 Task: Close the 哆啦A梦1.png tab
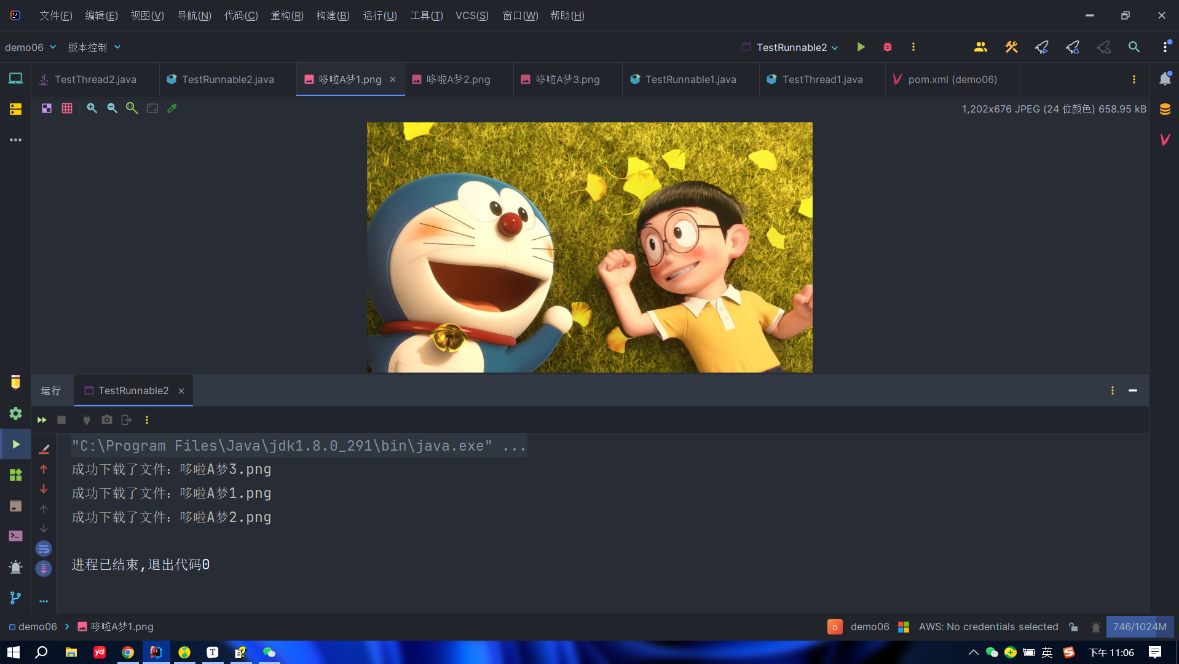(x=393, y=79)
